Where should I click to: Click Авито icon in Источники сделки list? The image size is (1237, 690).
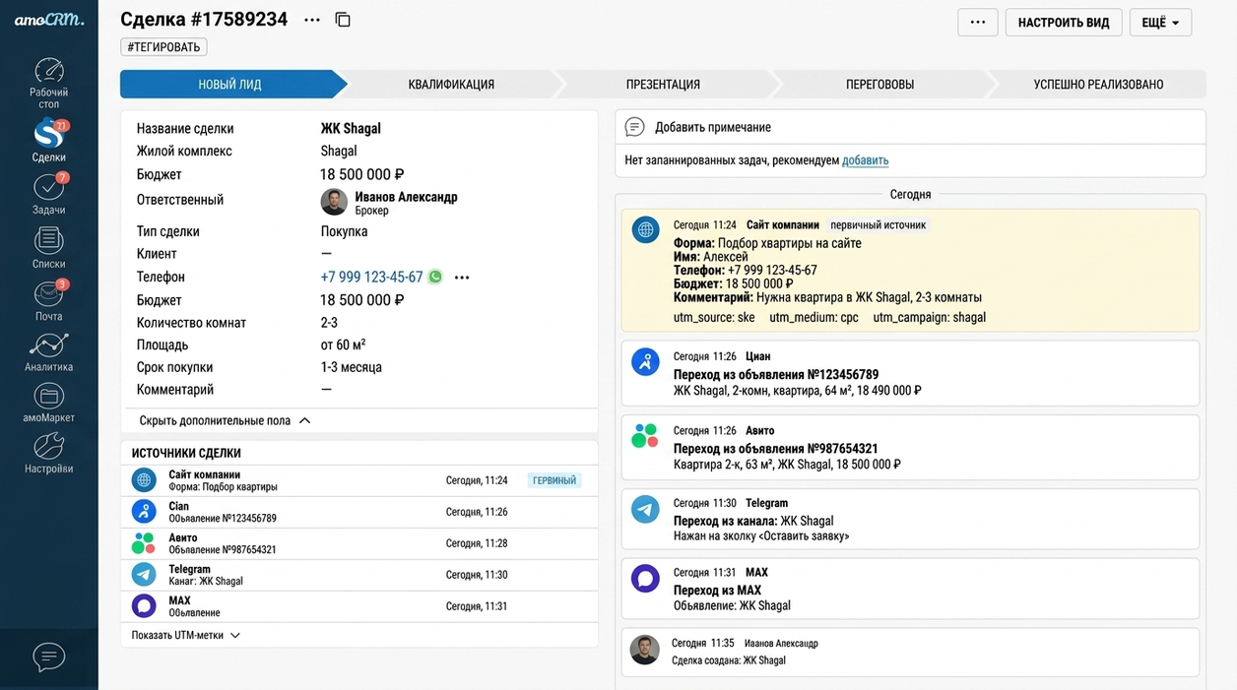pos(144,543)
